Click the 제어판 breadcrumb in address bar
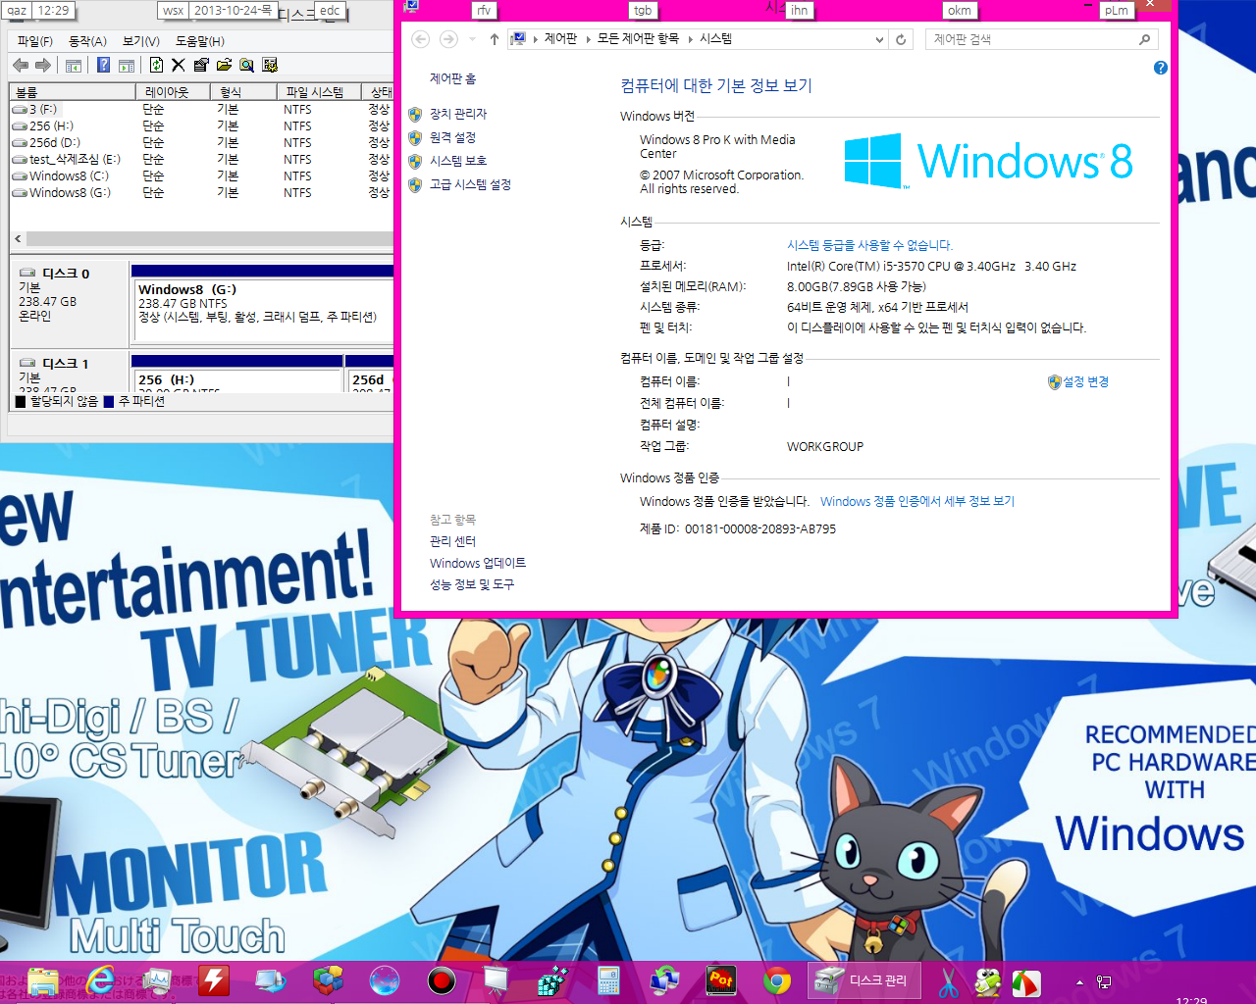 (x=560, y=39)
